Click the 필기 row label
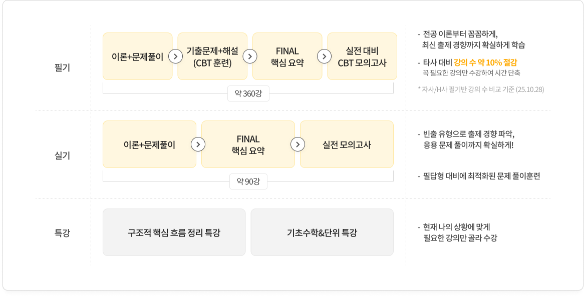 coord(62,67)
